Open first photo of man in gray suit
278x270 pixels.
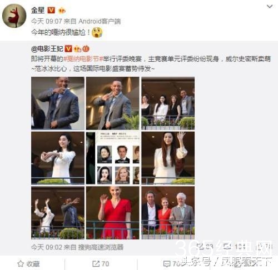pyautogui.click(x=58, y=103)
